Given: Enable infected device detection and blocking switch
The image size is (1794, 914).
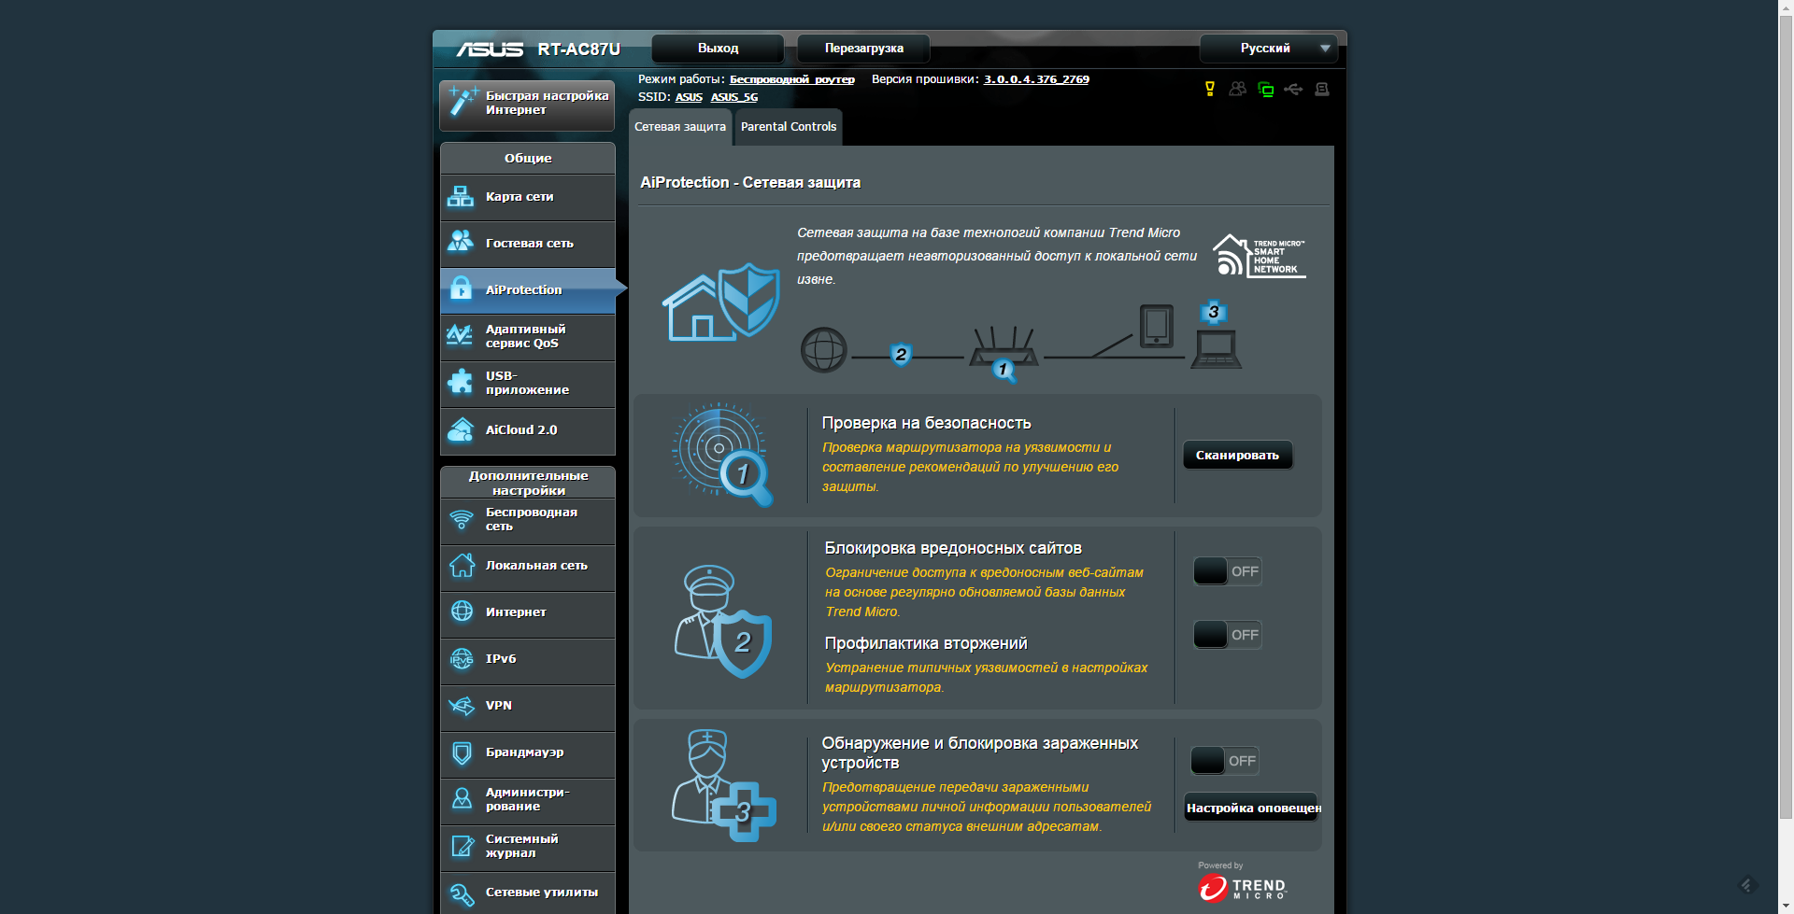Looking at the screenshot, I should click(1224, 761).
